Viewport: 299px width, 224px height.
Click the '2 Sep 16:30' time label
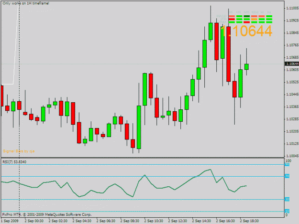[x=226, y=221]
